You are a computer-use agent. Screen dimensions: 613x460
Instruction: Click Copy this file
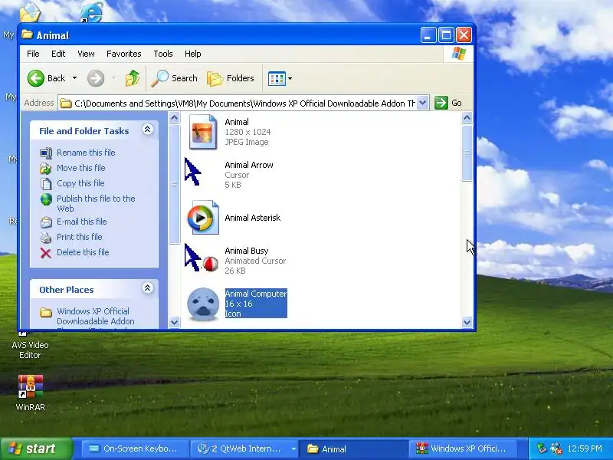click(x=80, y=183)
